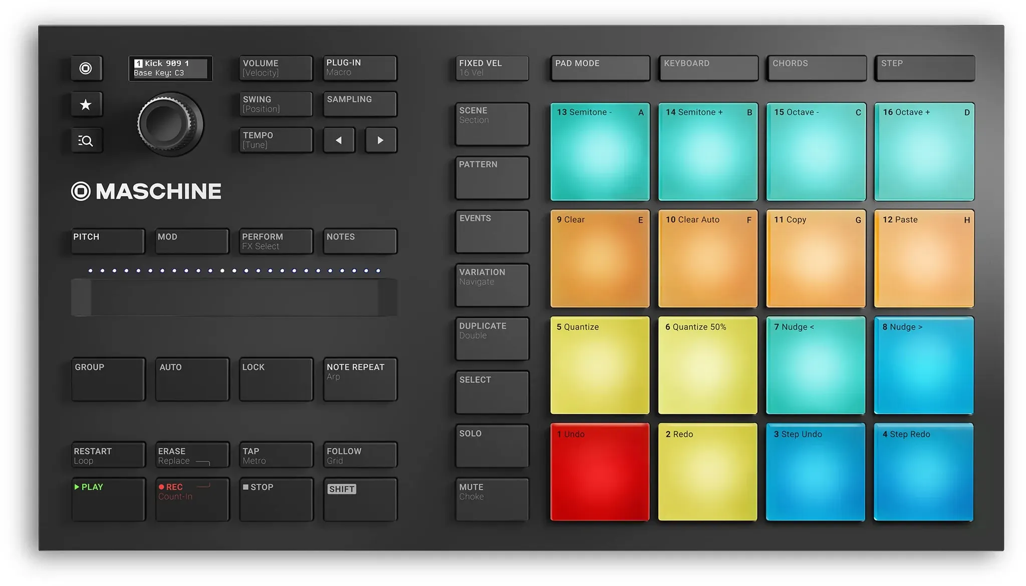This screenshot has width=1026, height=586.
Task: Click the Native Instruments logo button
Action: click(x=86, y=68)
